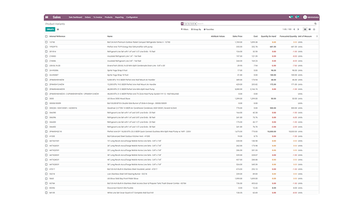Tick checkbox for US Stove 3000 Wood Stove

point(46,99)
